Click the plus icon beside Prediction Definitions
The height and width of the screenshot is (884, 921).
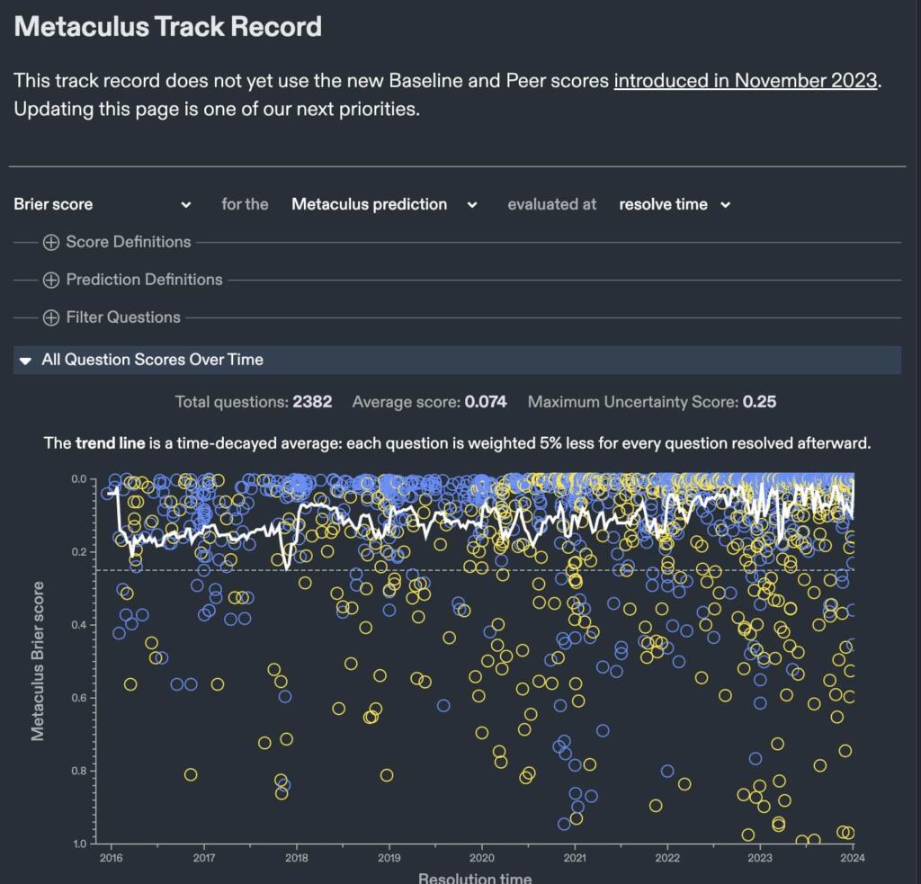pos(51,280)
